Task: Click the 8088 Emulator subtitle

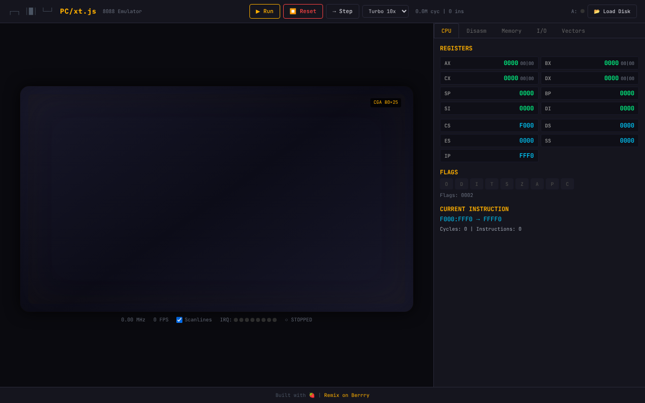Action: [122, 12]
